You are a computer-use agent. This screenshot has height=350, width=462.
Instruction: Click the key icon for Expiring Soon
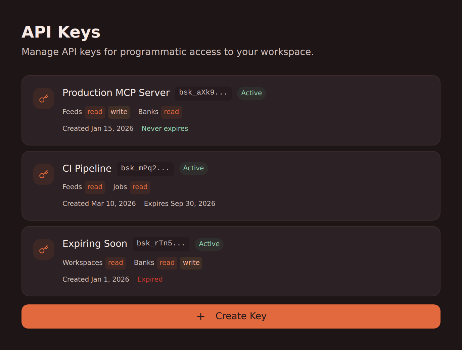(x=44, y=249)
